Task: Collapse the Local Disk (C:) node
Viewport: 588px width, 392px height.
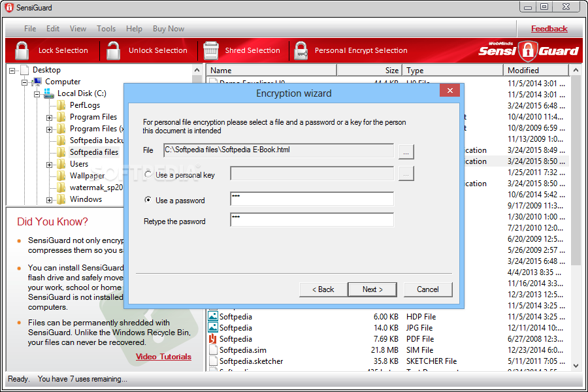Action: coord(37,94)
